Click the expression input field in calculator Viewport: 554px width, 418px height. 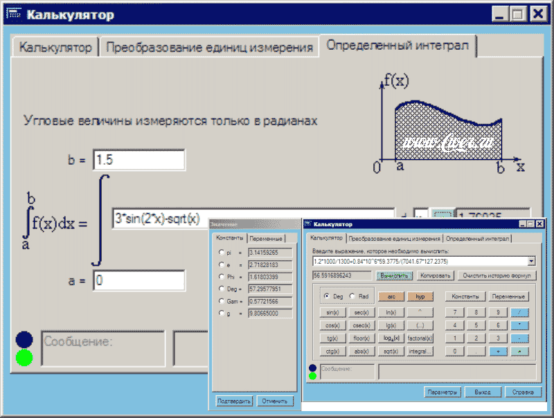[420, 262]
